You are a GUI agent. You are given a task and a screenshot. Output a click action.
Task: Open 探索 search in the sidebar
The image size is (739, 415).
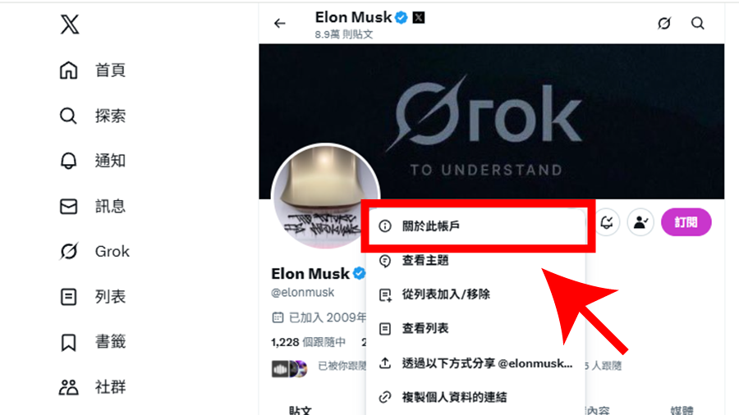click(x=68, y=116)
